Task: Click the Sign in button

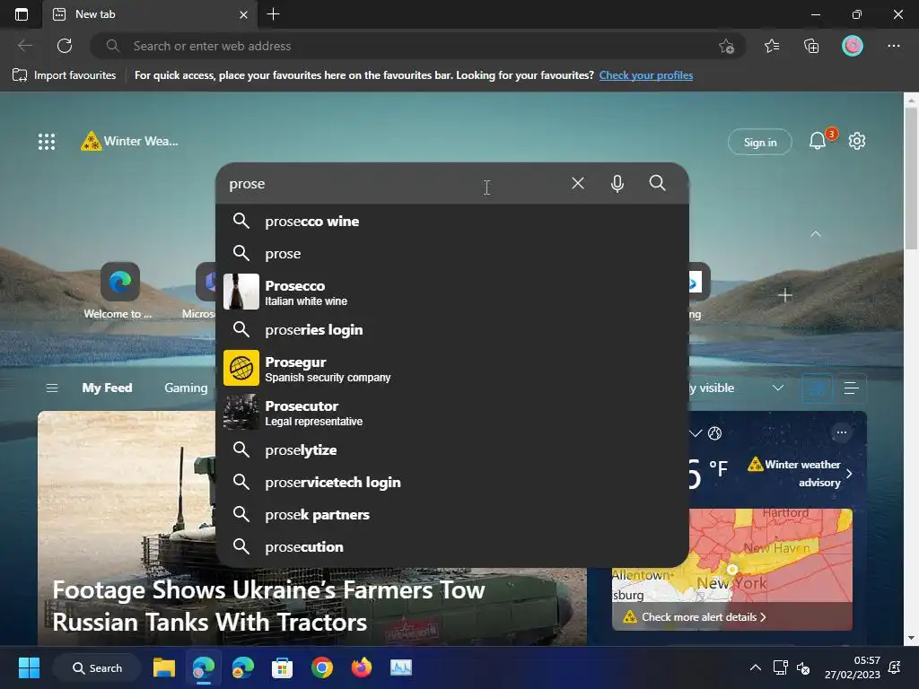Action: pos(759,142)
